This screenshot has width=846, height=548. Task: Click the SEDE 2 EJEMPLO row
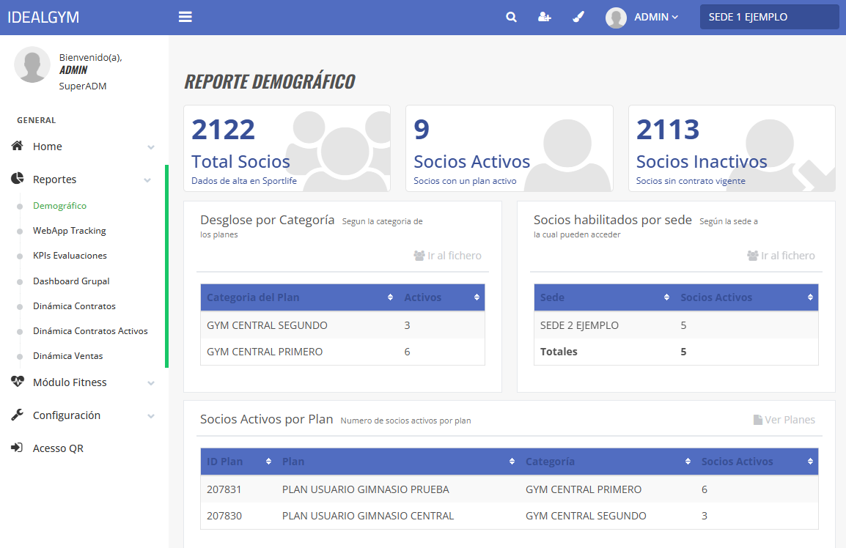676,325
